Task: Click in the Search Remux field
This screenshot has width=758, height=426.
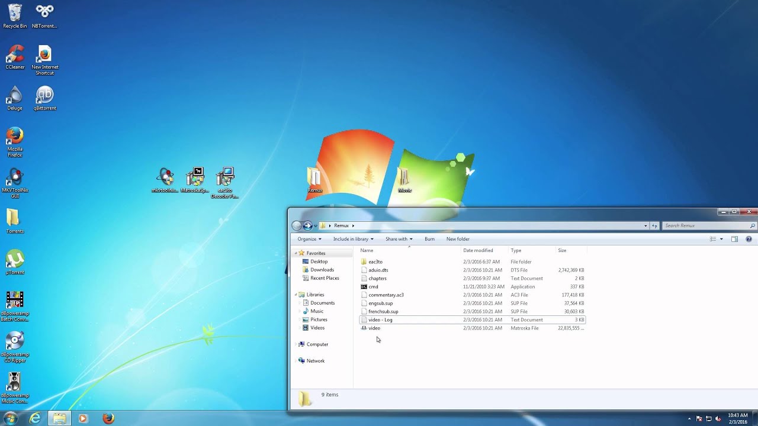Action: click(709, 225)
